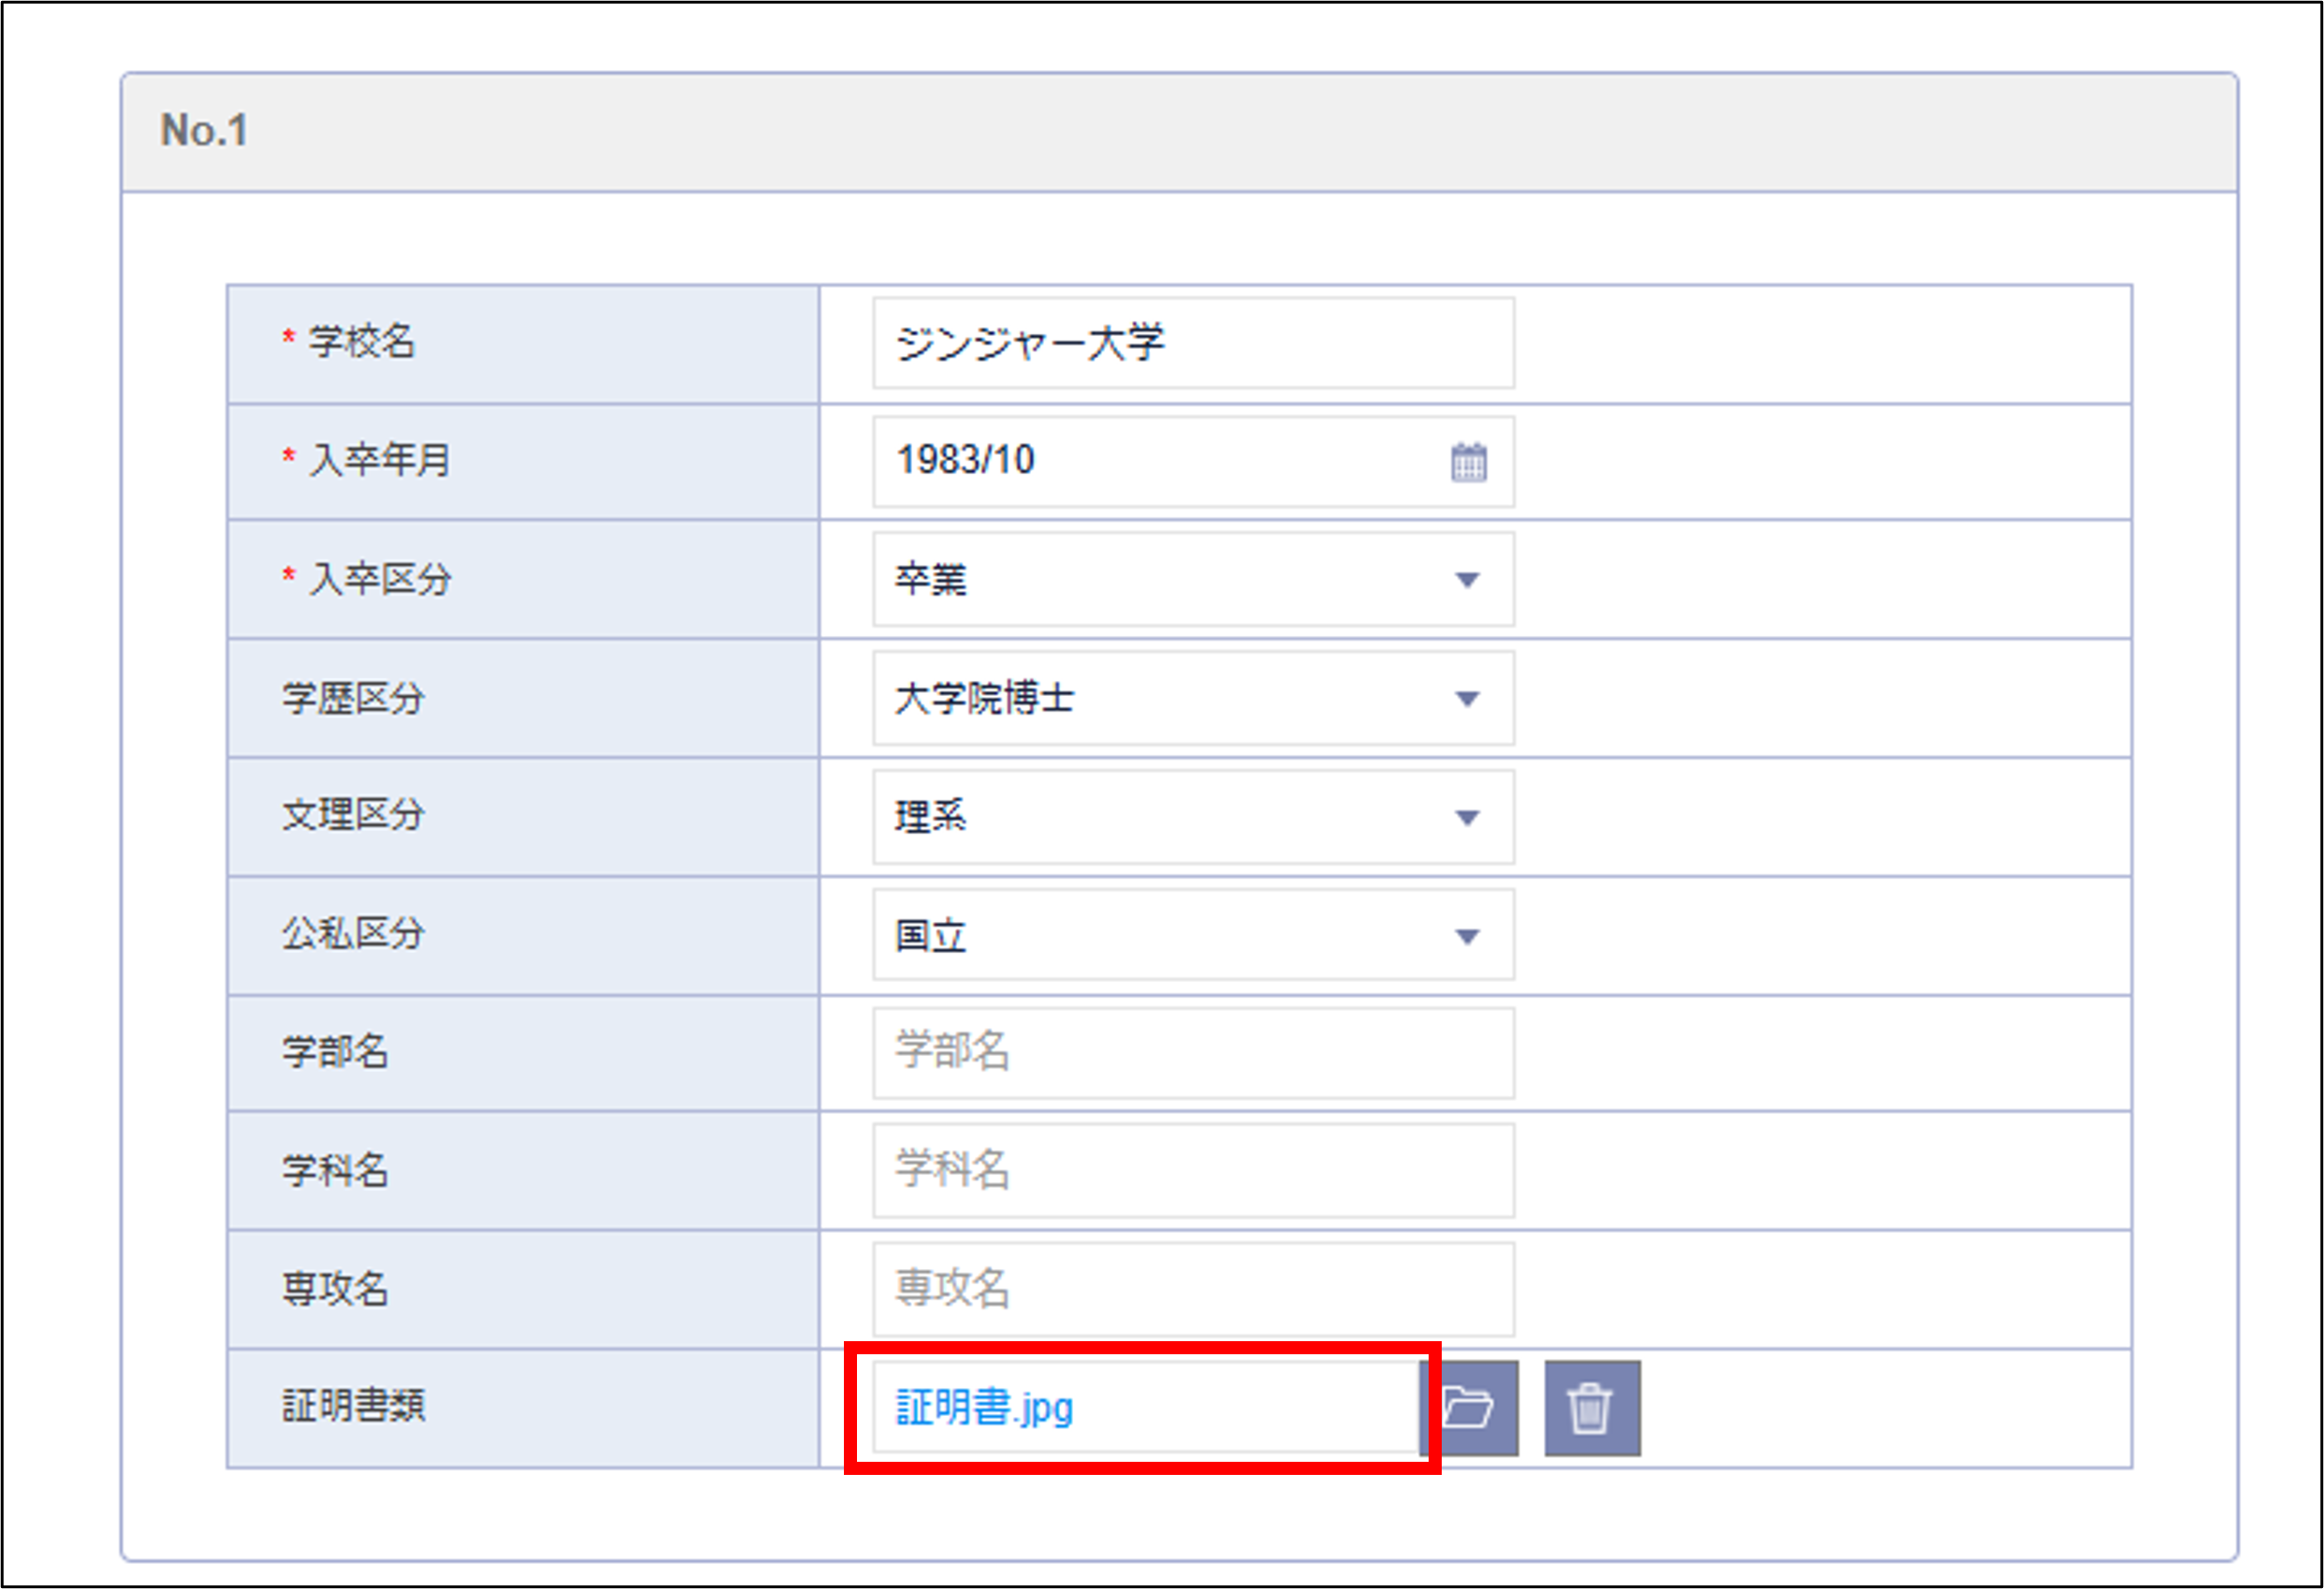Click the empty 学科名 text field
This screenshot has height=1589, width=2324.
pyautogui.click(x=1192, y=1170)
